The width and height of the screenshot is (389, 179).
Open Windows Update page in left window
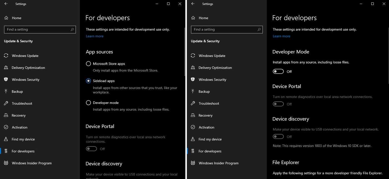[25, 56]
